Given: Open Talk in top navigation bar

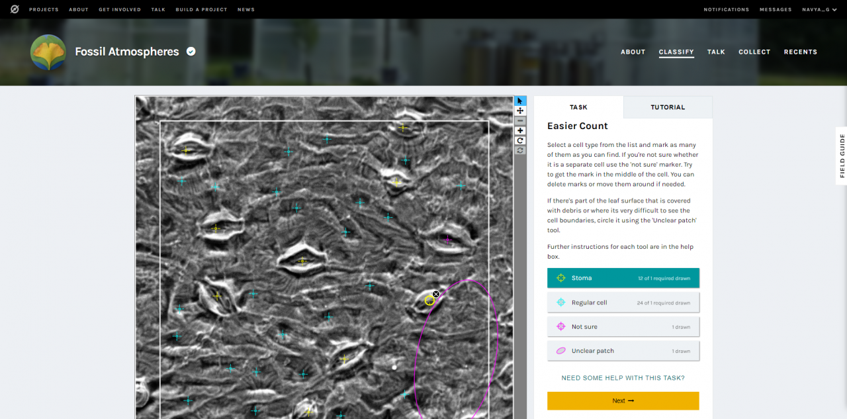Looking at the screenshot, I should [158, 9].
